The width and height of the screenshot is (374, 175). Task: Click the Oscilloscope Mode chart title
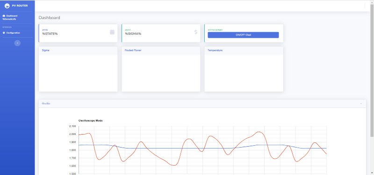pyautogui.click(x=90, y=121)
